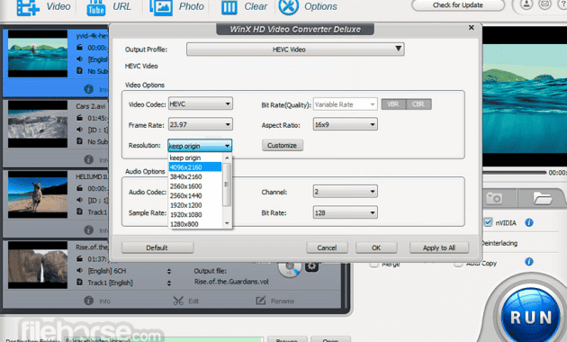
Task: Click the Customize button
Action: click(x=283, y=145)
